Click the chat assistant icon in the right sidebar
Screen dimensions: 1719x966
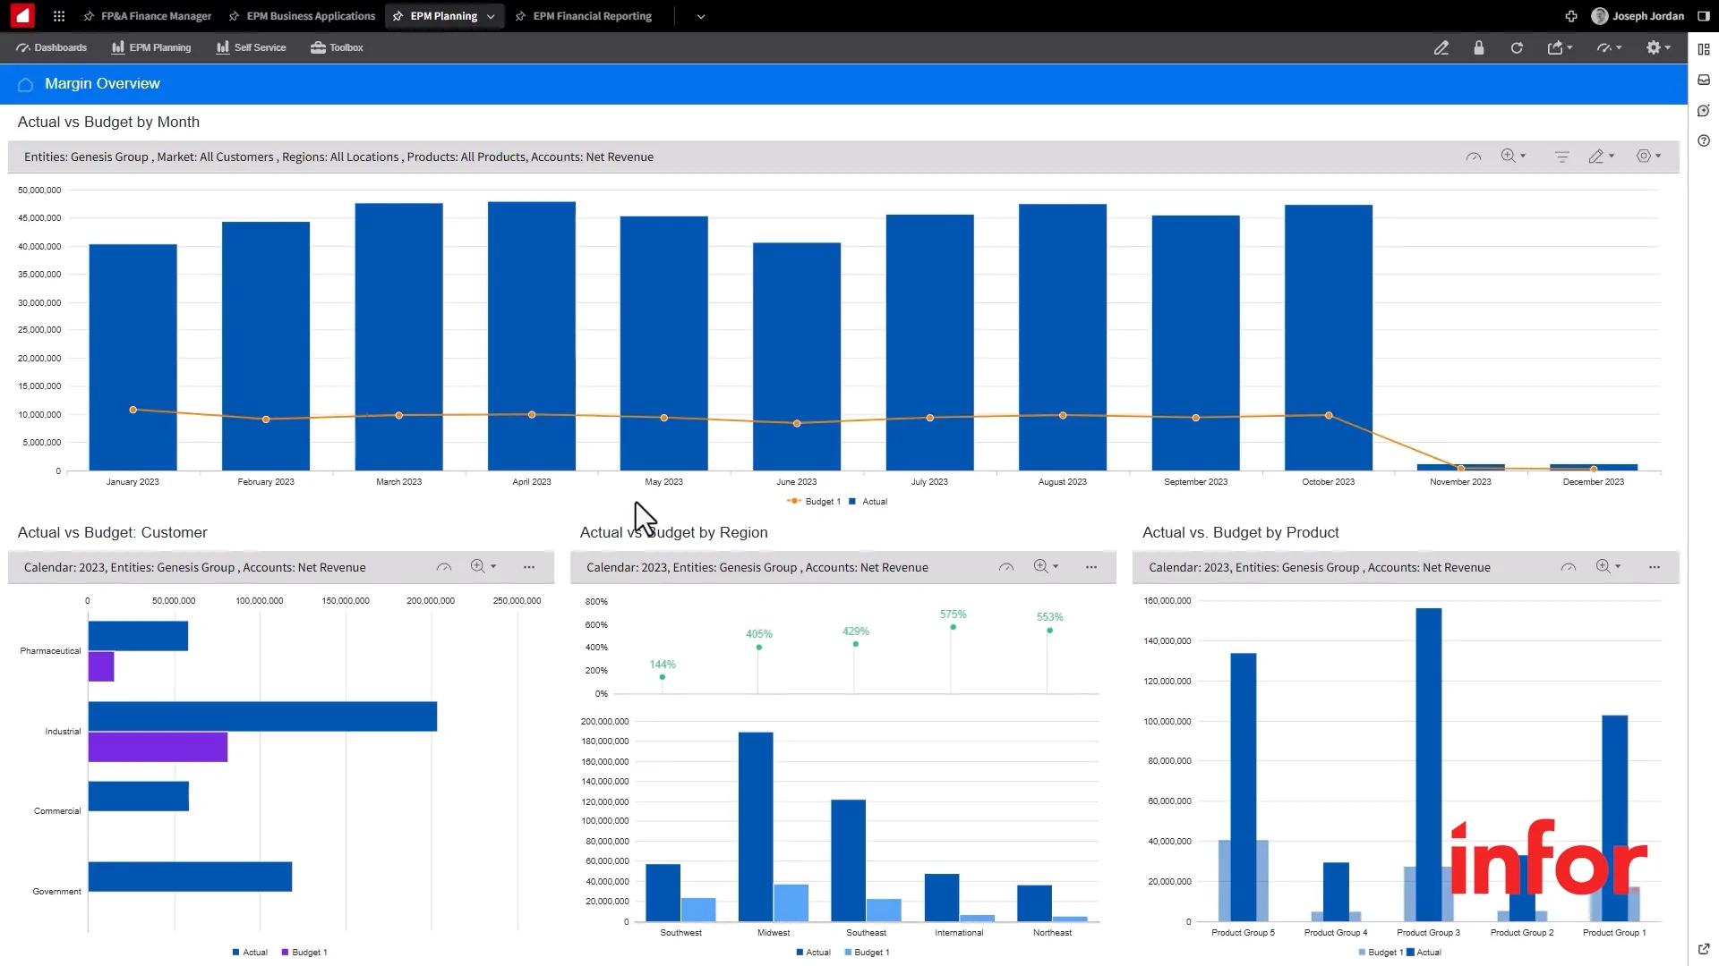[1705, 110]
